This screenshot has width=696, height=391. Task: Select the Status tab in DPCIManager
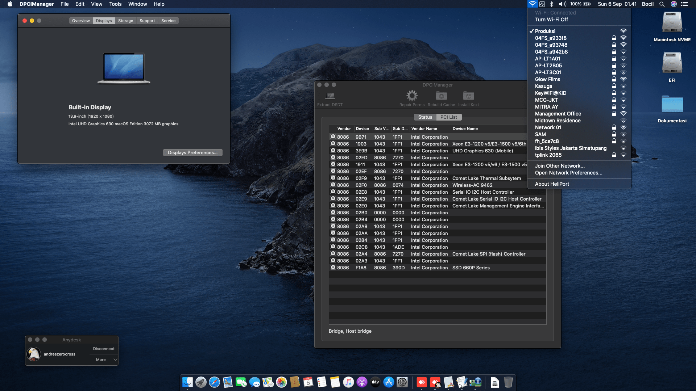[x=425, y=117]
